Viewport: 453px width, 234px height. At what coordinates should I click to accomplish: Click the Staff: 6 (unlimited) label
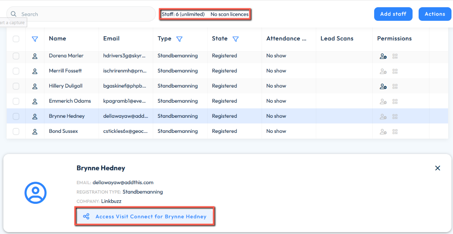[x=183, y=14]
